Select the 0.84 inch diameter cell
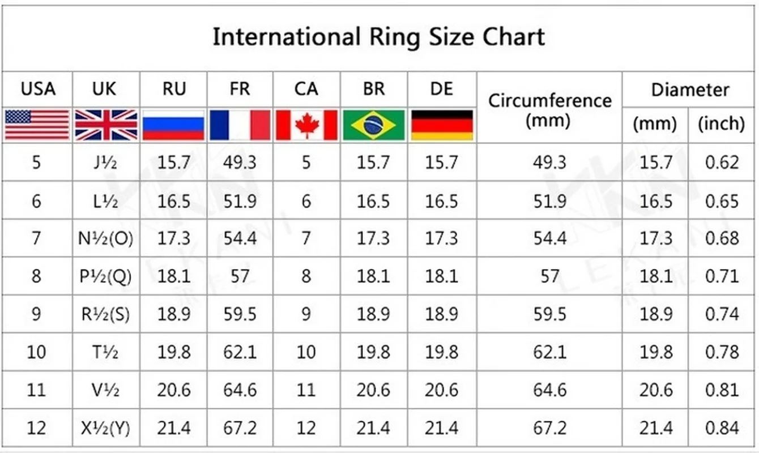The width and height of the screenshot is (759, 453). click(722, 428)
